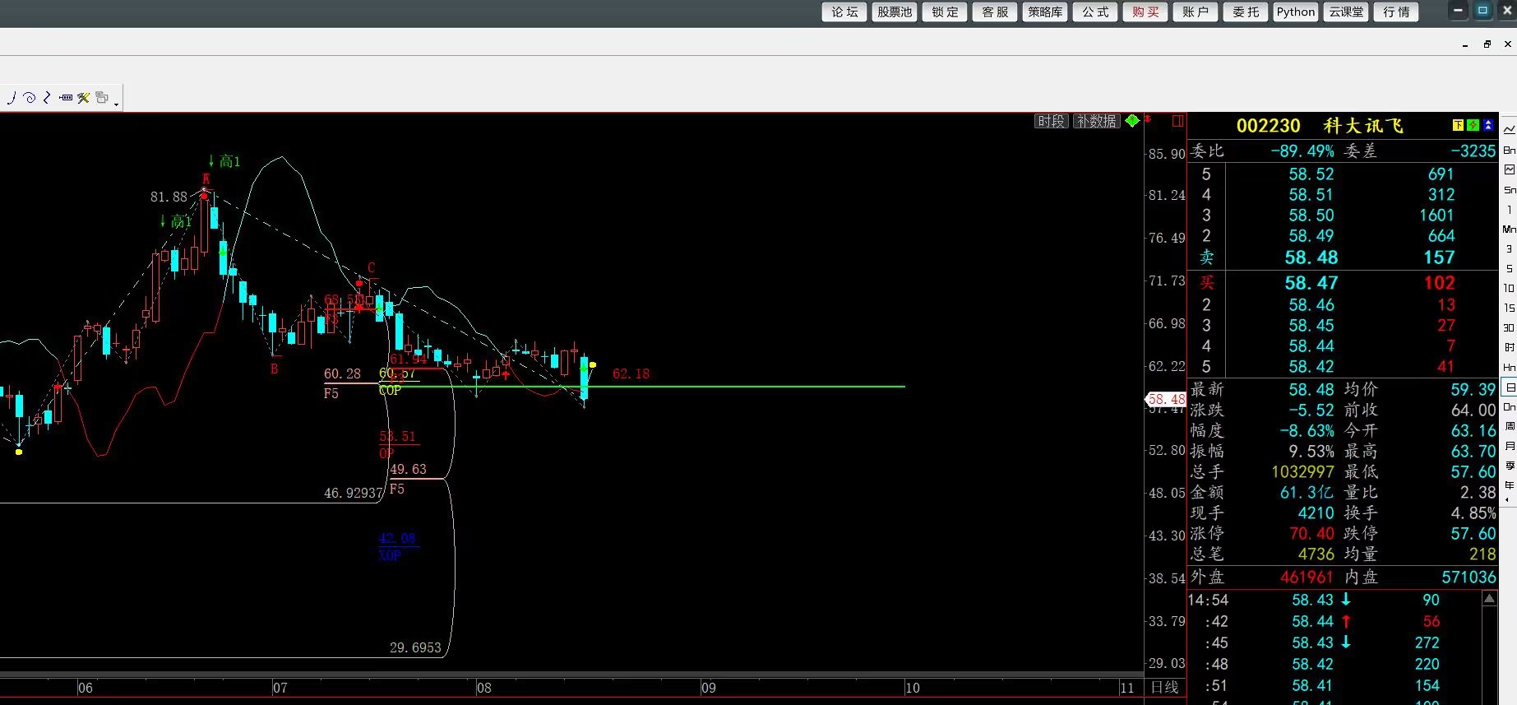Switch to the hourly 时 period
Viewport: 1517px width, 705px height.
point(1510,347)
